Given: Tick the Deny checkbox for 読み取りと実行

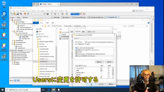Looking at the screenshot, I should point(109,73).
